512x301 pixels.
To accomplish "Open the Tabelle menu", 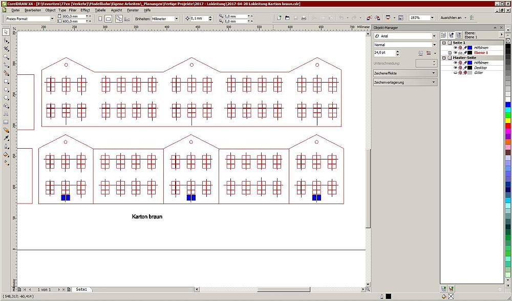I will [x=100, y=10].
